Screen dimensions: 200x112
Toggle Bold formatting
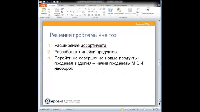coord(67,12)
